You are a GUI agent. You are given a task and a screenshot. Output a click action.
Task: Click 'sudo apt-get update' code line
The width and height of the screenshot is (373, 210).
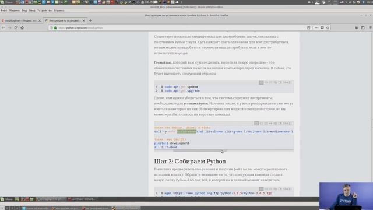point(181,87)
